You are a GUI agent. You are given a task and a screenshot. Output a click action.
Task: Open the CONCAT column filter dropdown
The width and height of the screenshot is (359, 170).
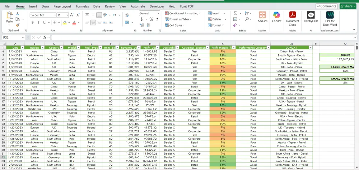pos(311,47)
